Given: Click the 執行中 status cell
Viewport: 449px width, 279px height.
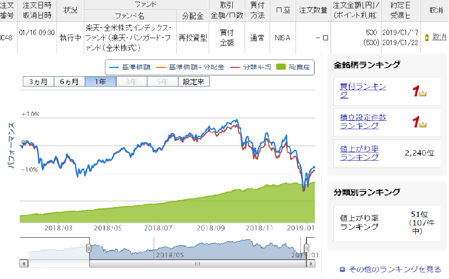Looking at the screenshot, I should pyautogui.click(x=71, y=38).
